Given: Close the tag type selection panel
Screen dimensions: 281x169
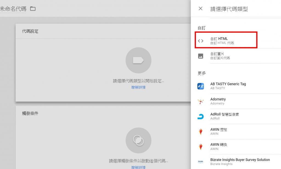Looking at the screenshot, I should (201, 9).
